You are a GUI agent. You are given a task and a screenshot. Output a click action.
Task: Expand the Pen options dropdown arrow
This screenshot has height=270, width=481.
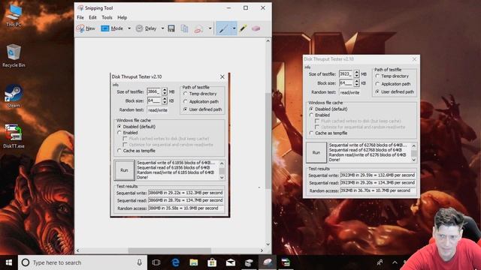[x=234, y=28]
